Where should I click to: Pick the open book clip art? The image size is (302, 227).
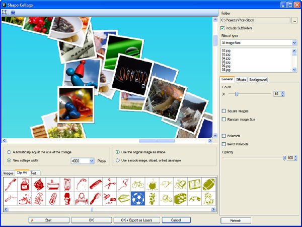pyautogui.click(x=194, y=184)
